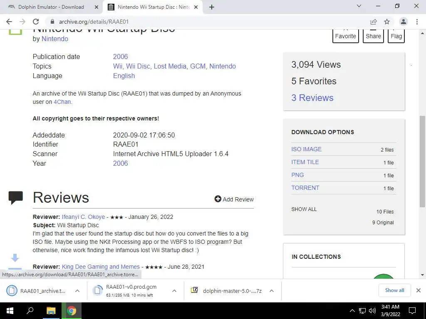
Task: Open the Chrome profile avatar
Action: 404,22
